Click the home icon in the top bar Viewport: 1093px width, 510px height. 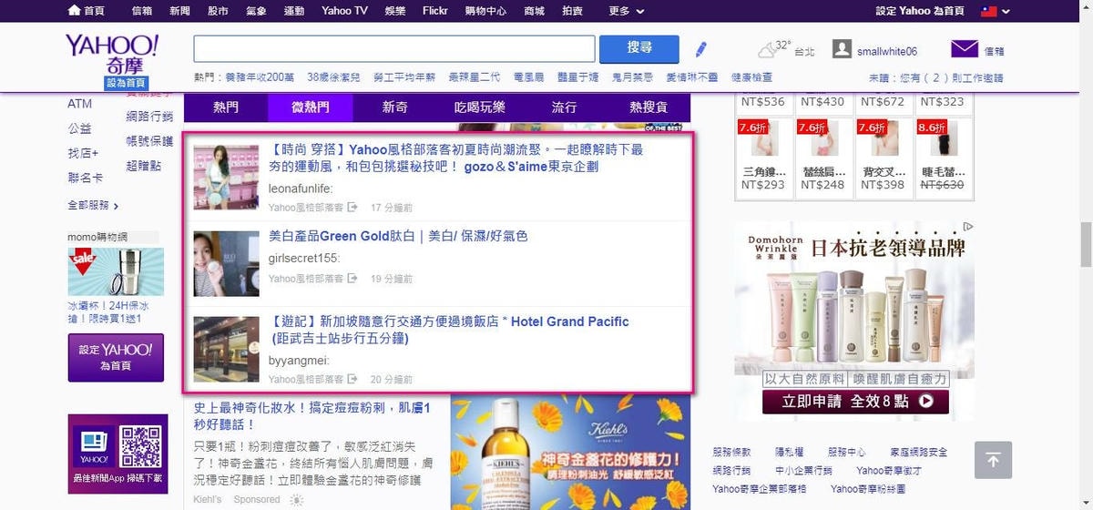(x=74, y=11)
